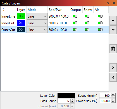Click InnerCut's 500.0 / 100.0 cell
Viewport: 117px width, 109px height.
tap(58, 23)
